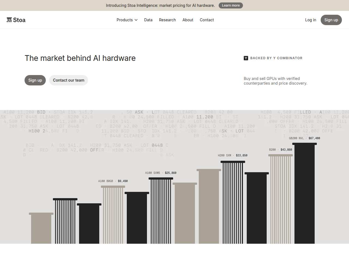Click Contact our team button
The width and height of the screenshot is (349, 262).
pos(69,80)
